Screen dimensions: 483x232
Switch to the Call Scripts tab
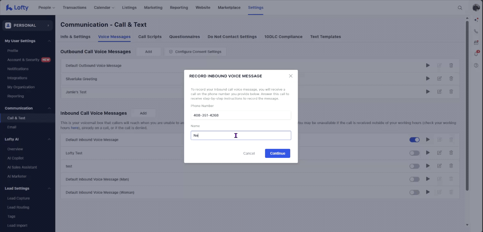click(x=150, y=37)
